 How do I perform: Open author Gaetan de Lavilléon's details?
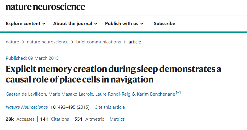coord(25,94)
